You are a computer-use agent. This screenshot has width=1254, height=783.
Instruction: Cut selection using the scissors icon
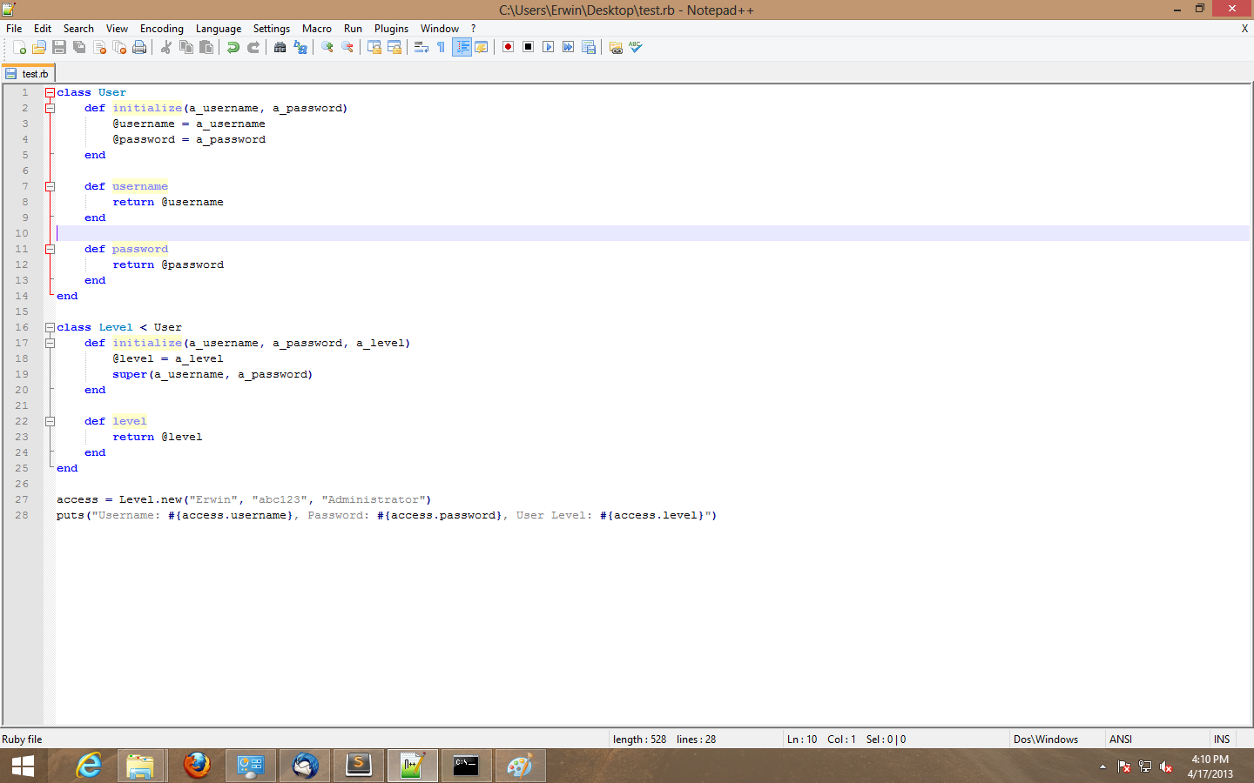click(166, 47)
